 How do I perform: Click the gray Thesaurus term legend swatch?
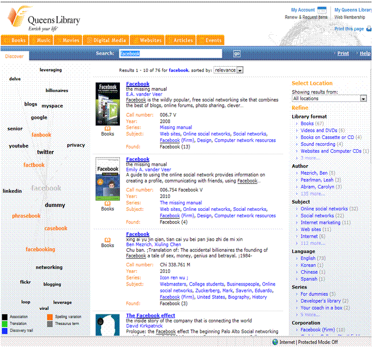pyautogui.click(x=50, y=324)
